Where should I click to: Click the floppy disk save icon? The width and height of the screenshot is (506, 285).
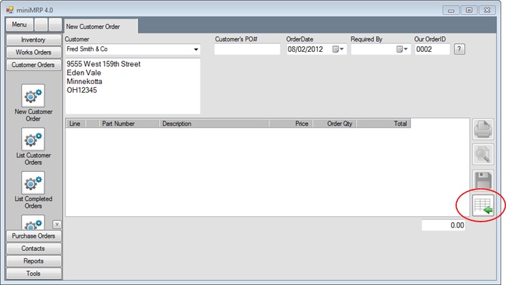click(484, 181)
